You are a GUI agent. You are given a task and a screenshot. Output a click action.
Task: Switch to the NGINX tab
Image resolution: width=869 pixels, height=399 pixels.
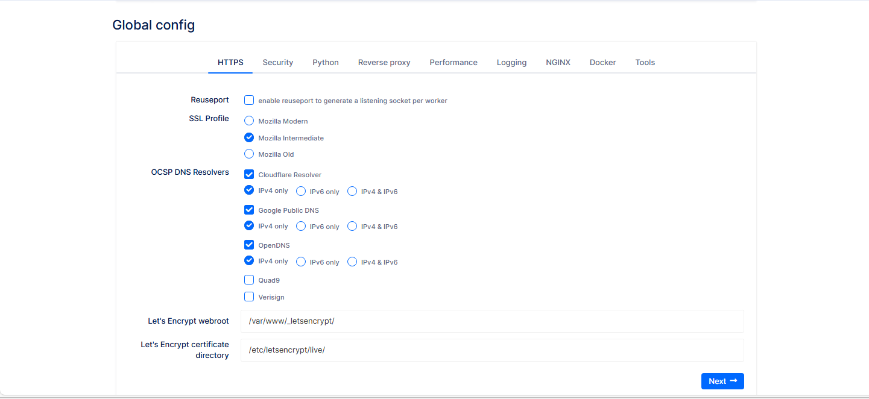click(557, 62)
